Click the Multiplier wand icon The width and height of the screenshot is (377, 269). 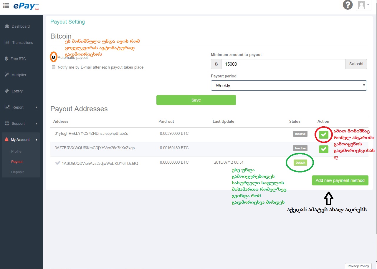7,75
